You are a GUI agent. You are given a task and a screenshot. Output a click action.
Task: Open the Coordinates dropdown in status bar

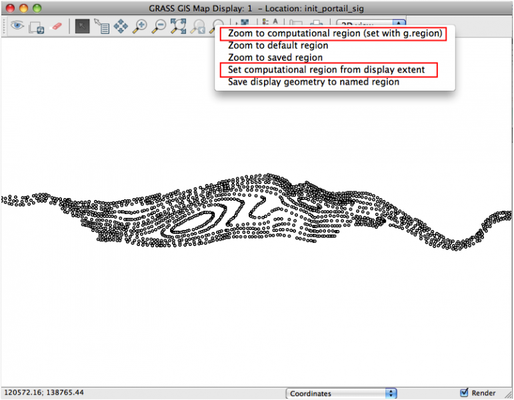pos(341,393)
